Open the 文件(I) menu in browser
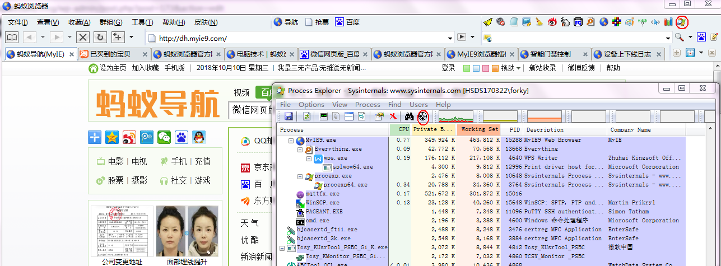The height and width of the screenshot is (266, 721). click(x=18, y=22)
